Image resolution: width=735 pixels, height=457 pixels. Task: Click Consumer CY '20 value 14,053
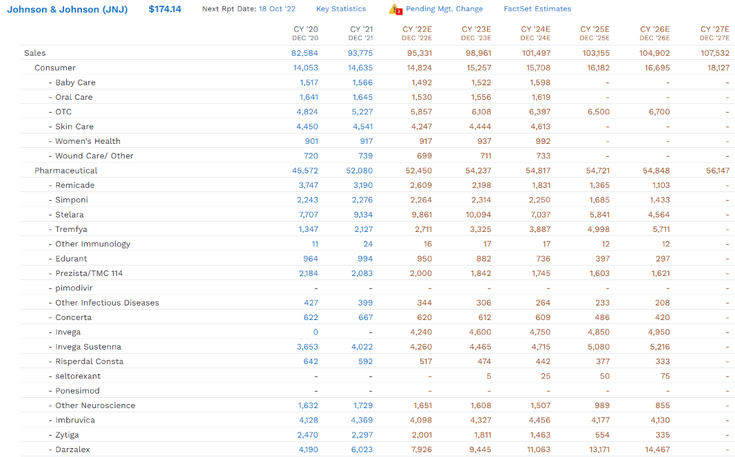pos(306,68)
